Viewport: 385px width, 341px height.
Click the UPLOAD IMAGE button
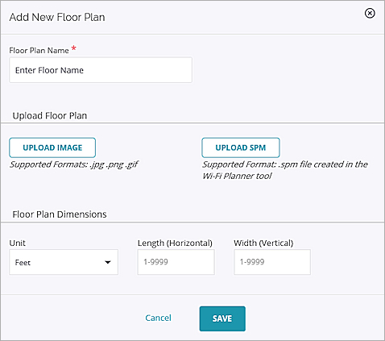tap(52, 148)
